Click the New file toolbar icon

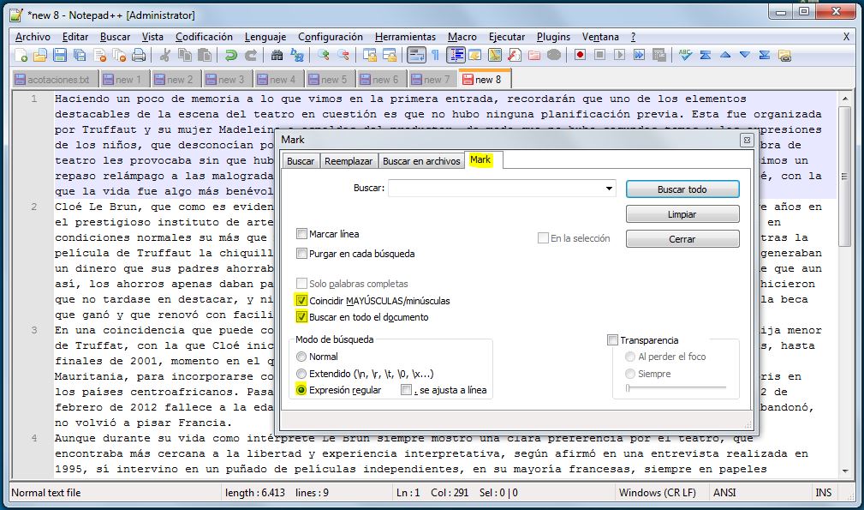21,55
